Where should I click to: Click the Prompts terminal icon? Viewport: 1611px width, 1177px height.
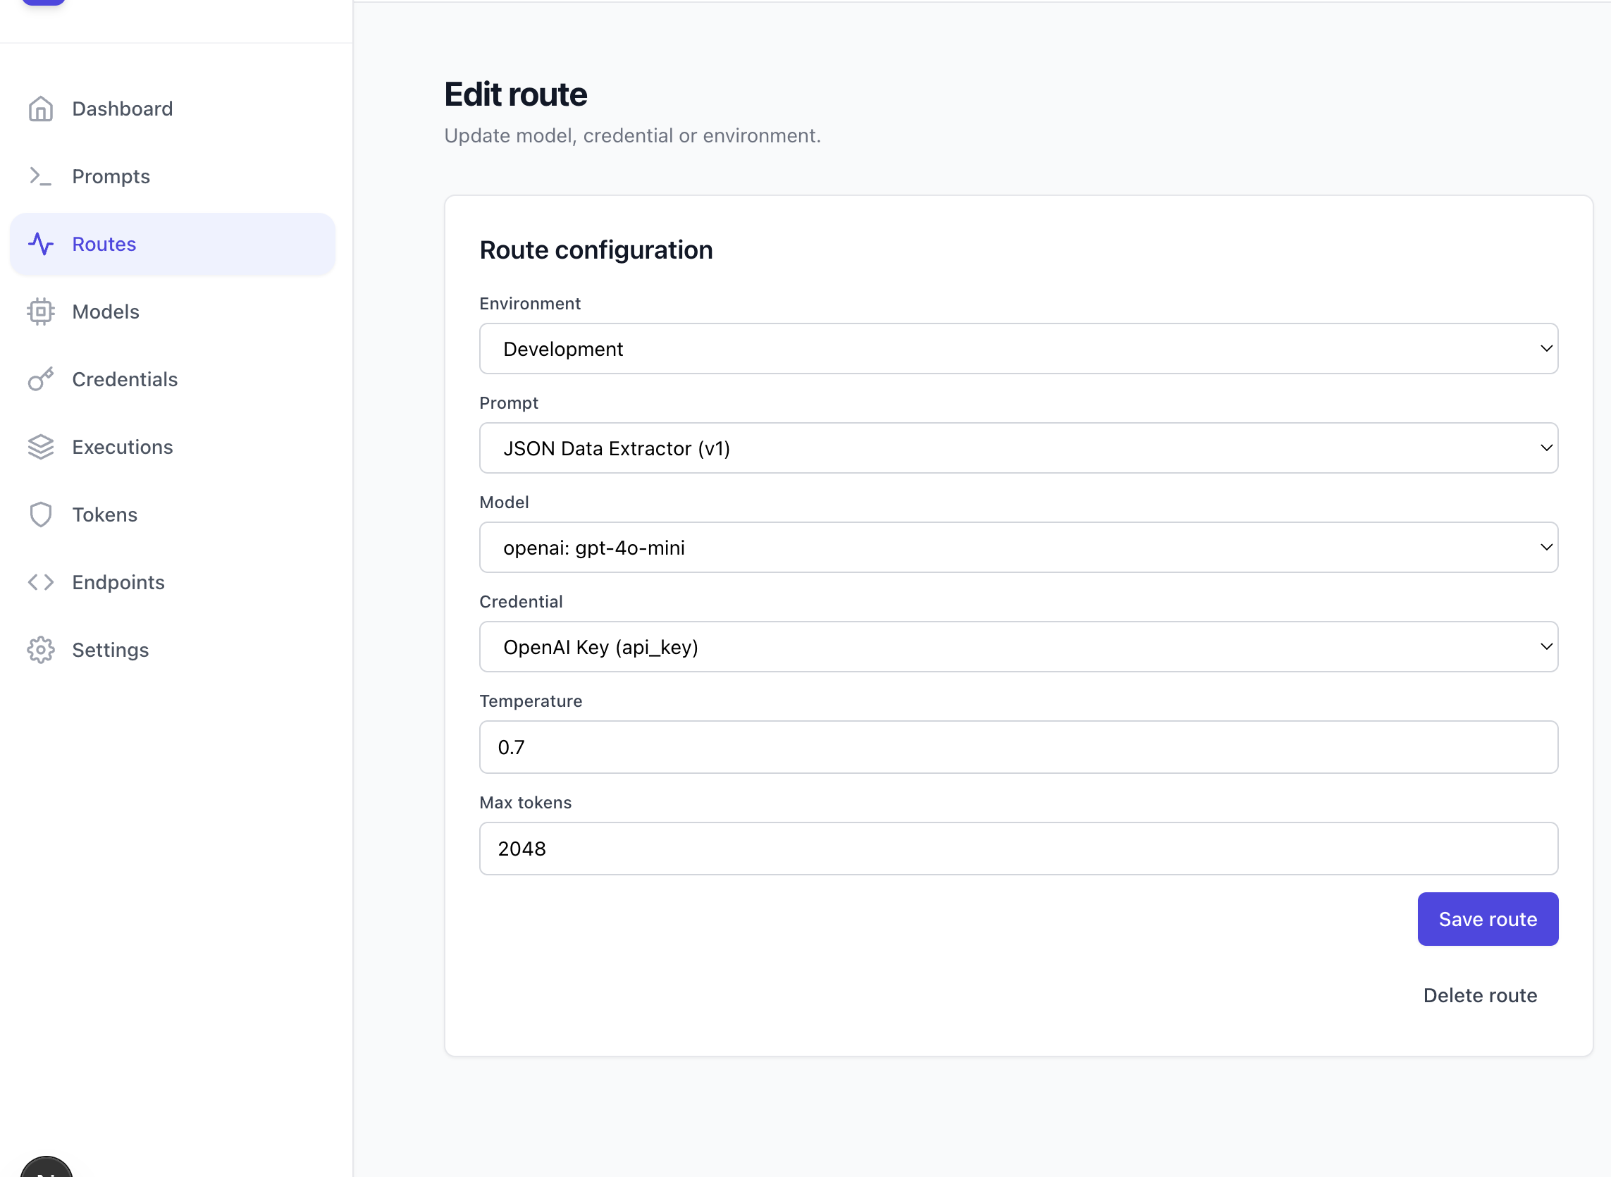tap(41, 177)
